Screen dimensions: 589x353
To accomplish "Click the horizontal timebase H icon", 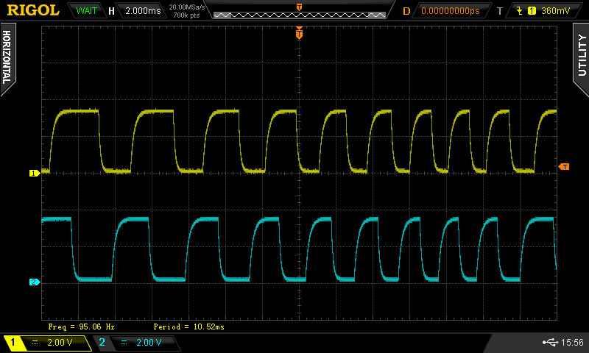I will pos(111,11).
